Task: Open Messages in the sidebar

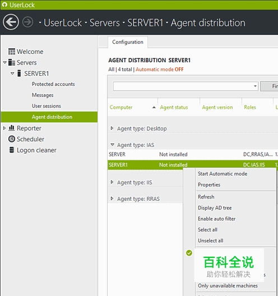Action: click(43, 95)
